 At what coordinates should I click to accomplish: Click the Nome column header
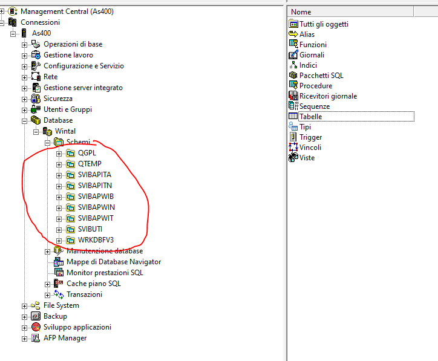pos(350,11)
